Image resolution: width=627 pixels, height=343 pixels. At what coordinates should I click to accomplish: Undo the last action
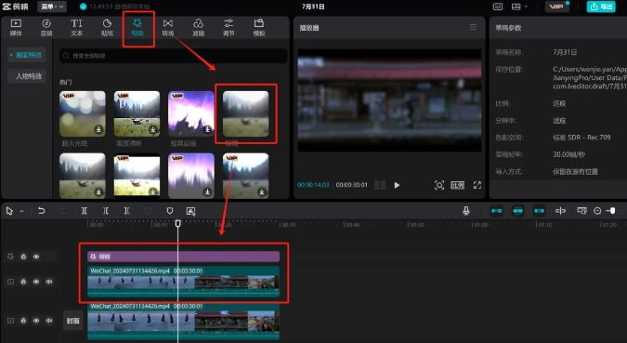pyautogui.click(x=41, y=211)
